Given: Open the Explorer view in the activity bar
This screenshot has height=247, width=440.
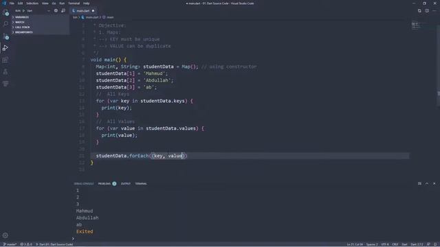Looking at the screenshot, I should click(5, 12).
